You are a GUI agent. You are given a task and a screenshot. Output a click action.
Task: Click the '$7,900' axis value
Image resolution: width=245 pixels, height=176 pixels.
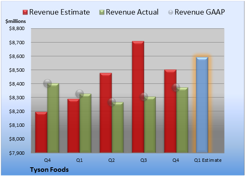17,153
